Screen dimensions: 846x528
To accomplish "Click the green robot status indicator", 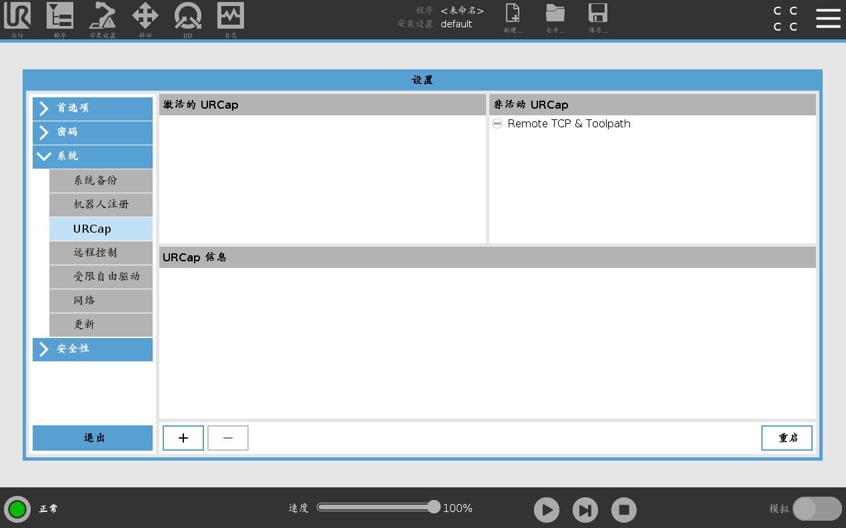I will (x=17, y=509).
